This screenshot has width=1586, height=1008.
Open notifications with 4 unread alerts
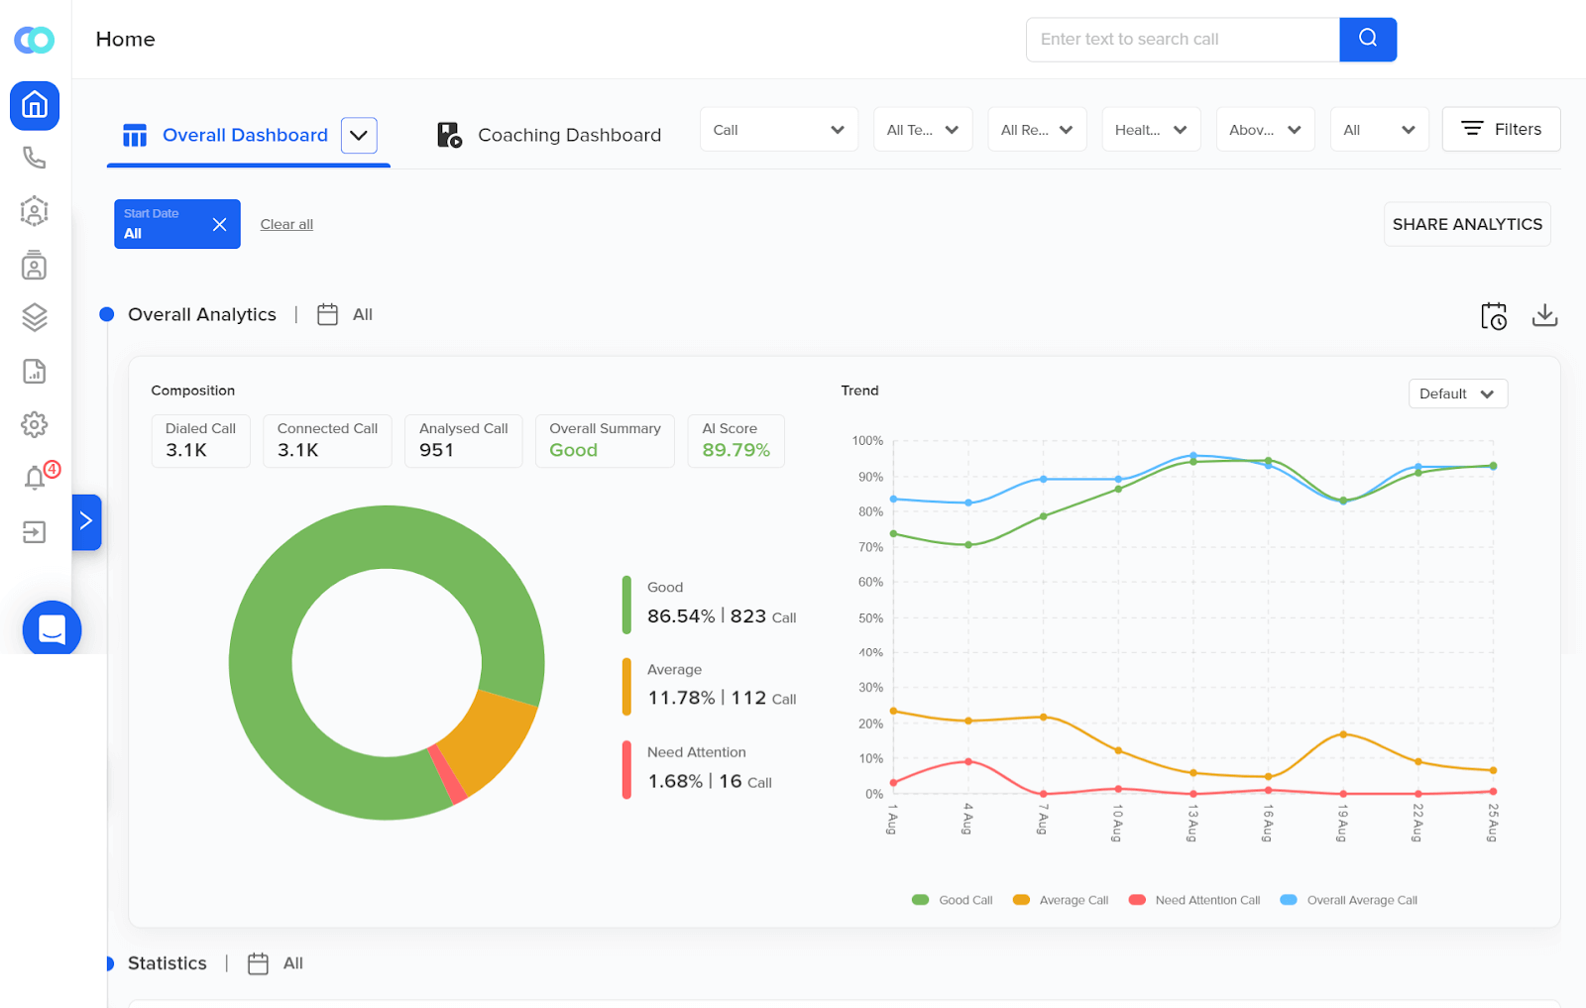point(35,478)
